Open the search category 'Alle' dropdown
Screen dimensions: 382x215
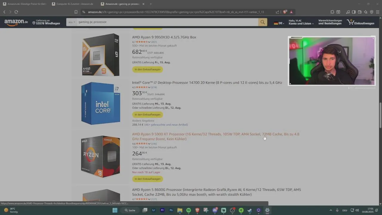[71, 22]
